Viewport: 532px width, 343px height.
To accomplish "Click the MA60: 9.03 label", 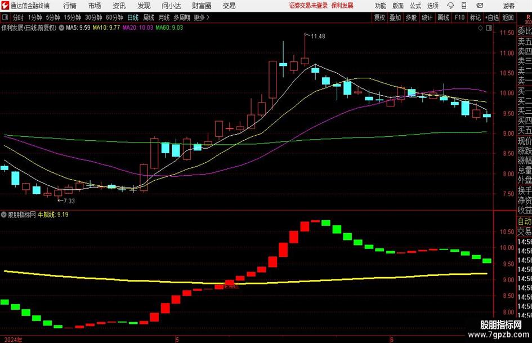I will 169,28.
